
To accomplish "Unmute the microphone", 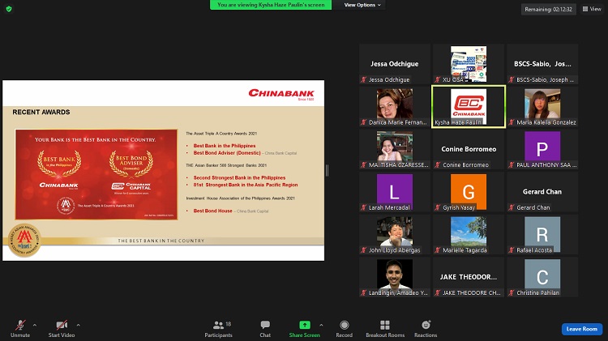I will click(x=20, y=329).
